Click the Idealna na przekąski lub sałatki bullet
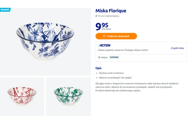188x124 pixels. (115, 78)
